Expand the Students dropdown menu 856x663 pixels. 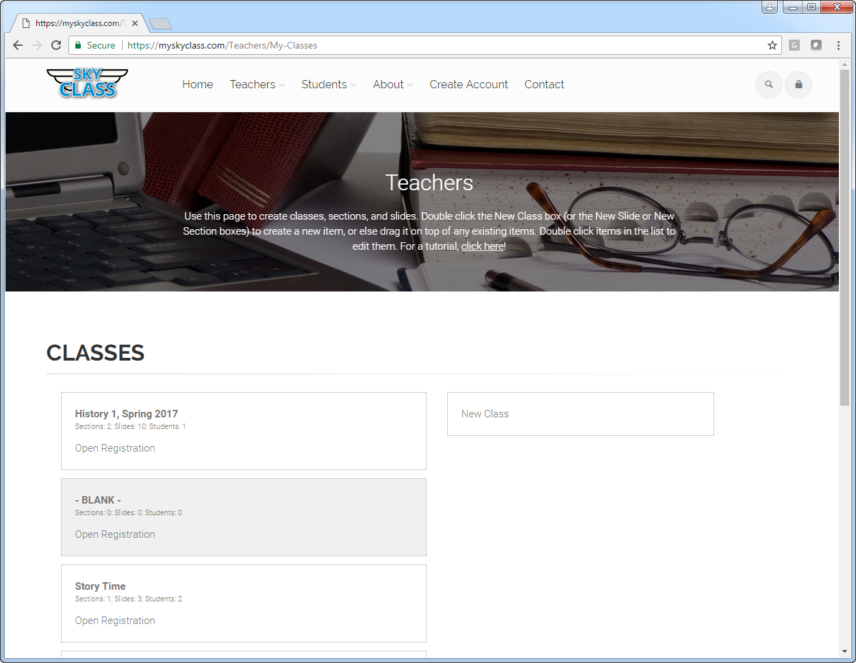[329, 85]
